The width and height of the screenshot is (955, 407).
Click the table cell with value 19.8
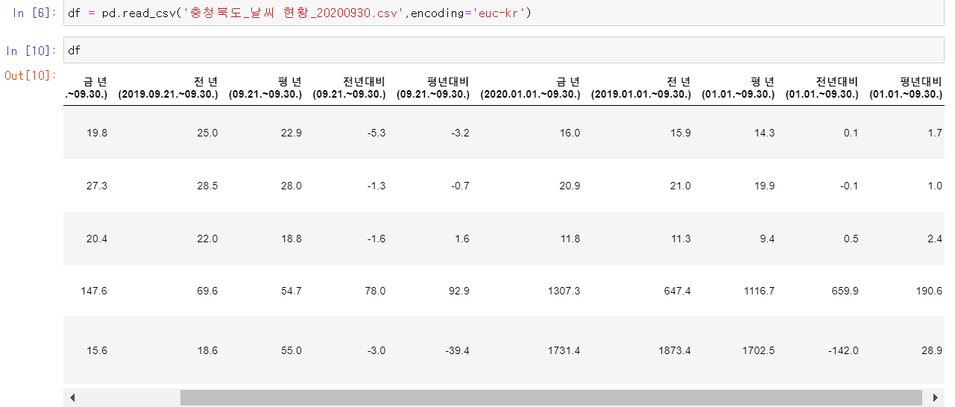pyautogui.click(x=97, y=133)
